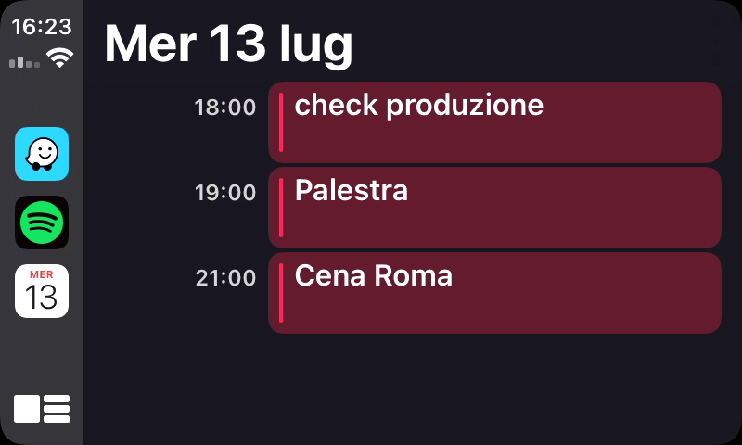Click the red calendar color bar on 'Palestra'
This screenshot has width=742, height=445.
coord(281,208)
